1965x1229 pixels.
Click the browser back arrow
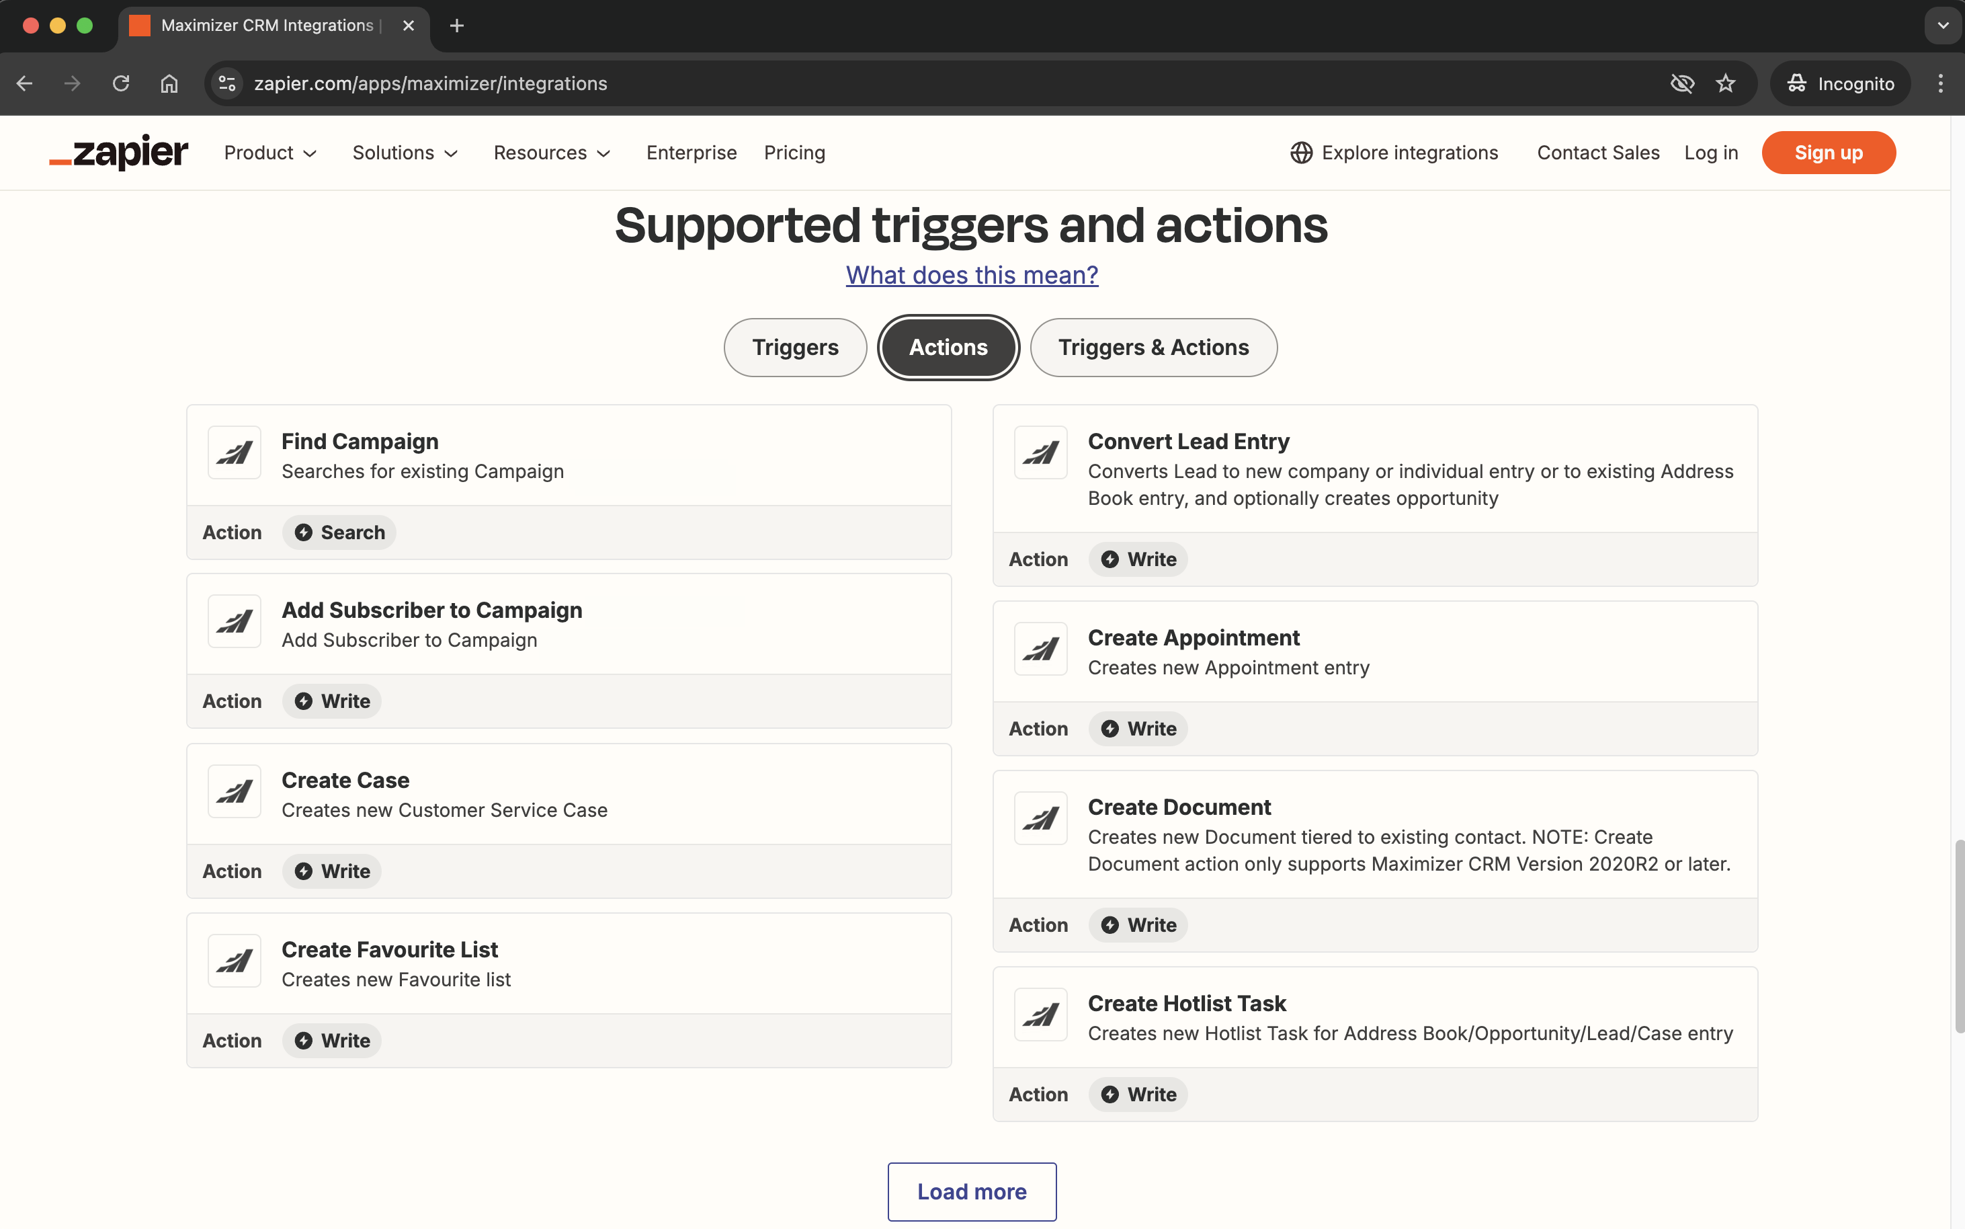24,83
